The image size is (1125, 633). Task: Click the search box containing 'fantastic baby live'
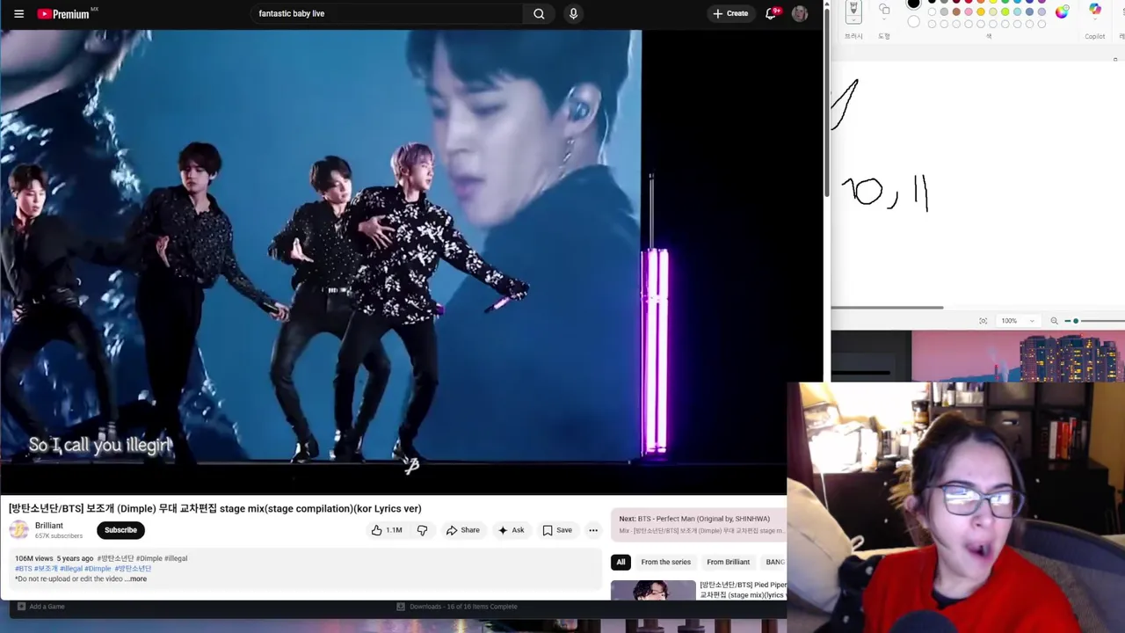click(x=387, y=13)
